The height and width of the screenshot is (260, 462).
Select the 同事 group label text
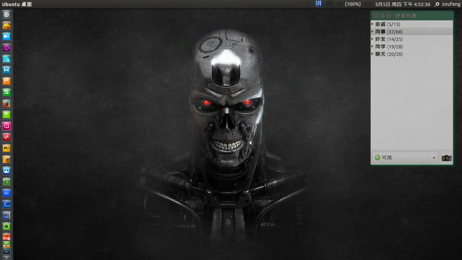coord(380,32)
